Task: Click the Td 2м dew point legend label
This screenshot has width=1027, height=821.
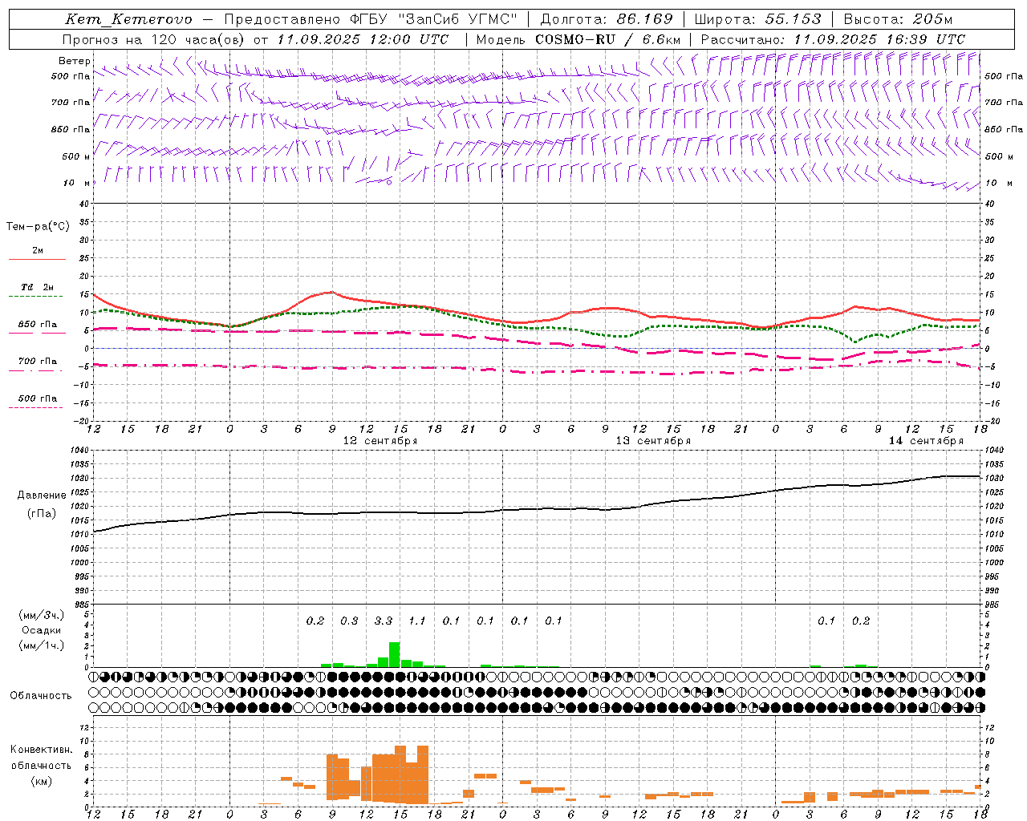Action: (x=38, y=287)
